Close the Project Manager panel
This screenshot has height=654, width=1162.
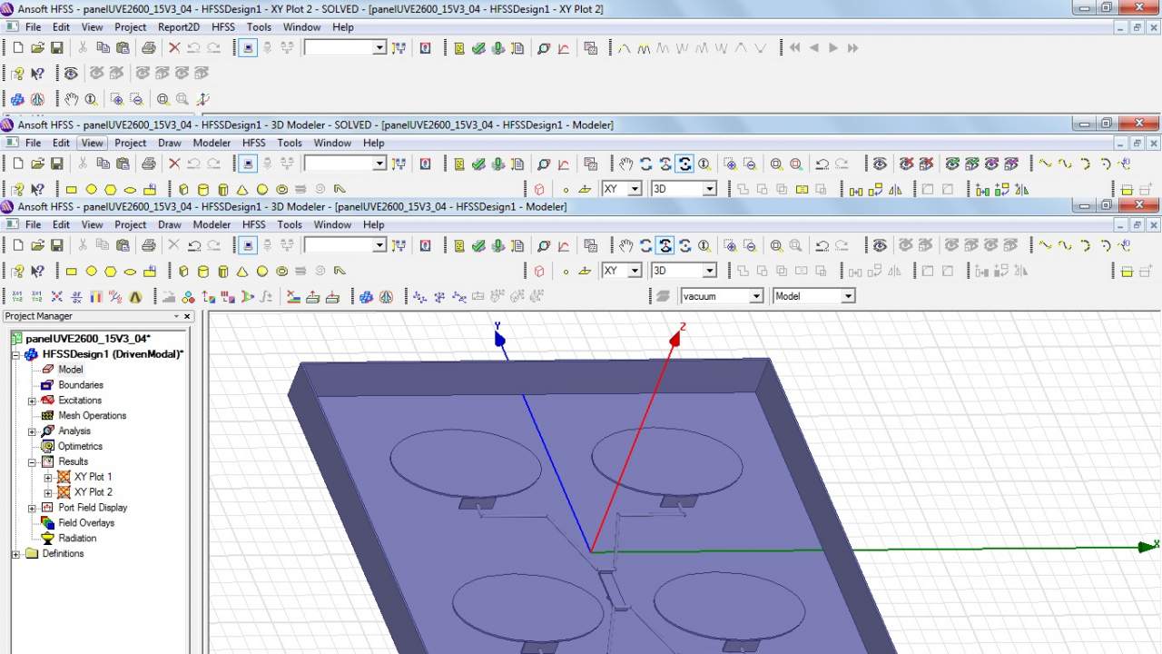pos(188,316)
